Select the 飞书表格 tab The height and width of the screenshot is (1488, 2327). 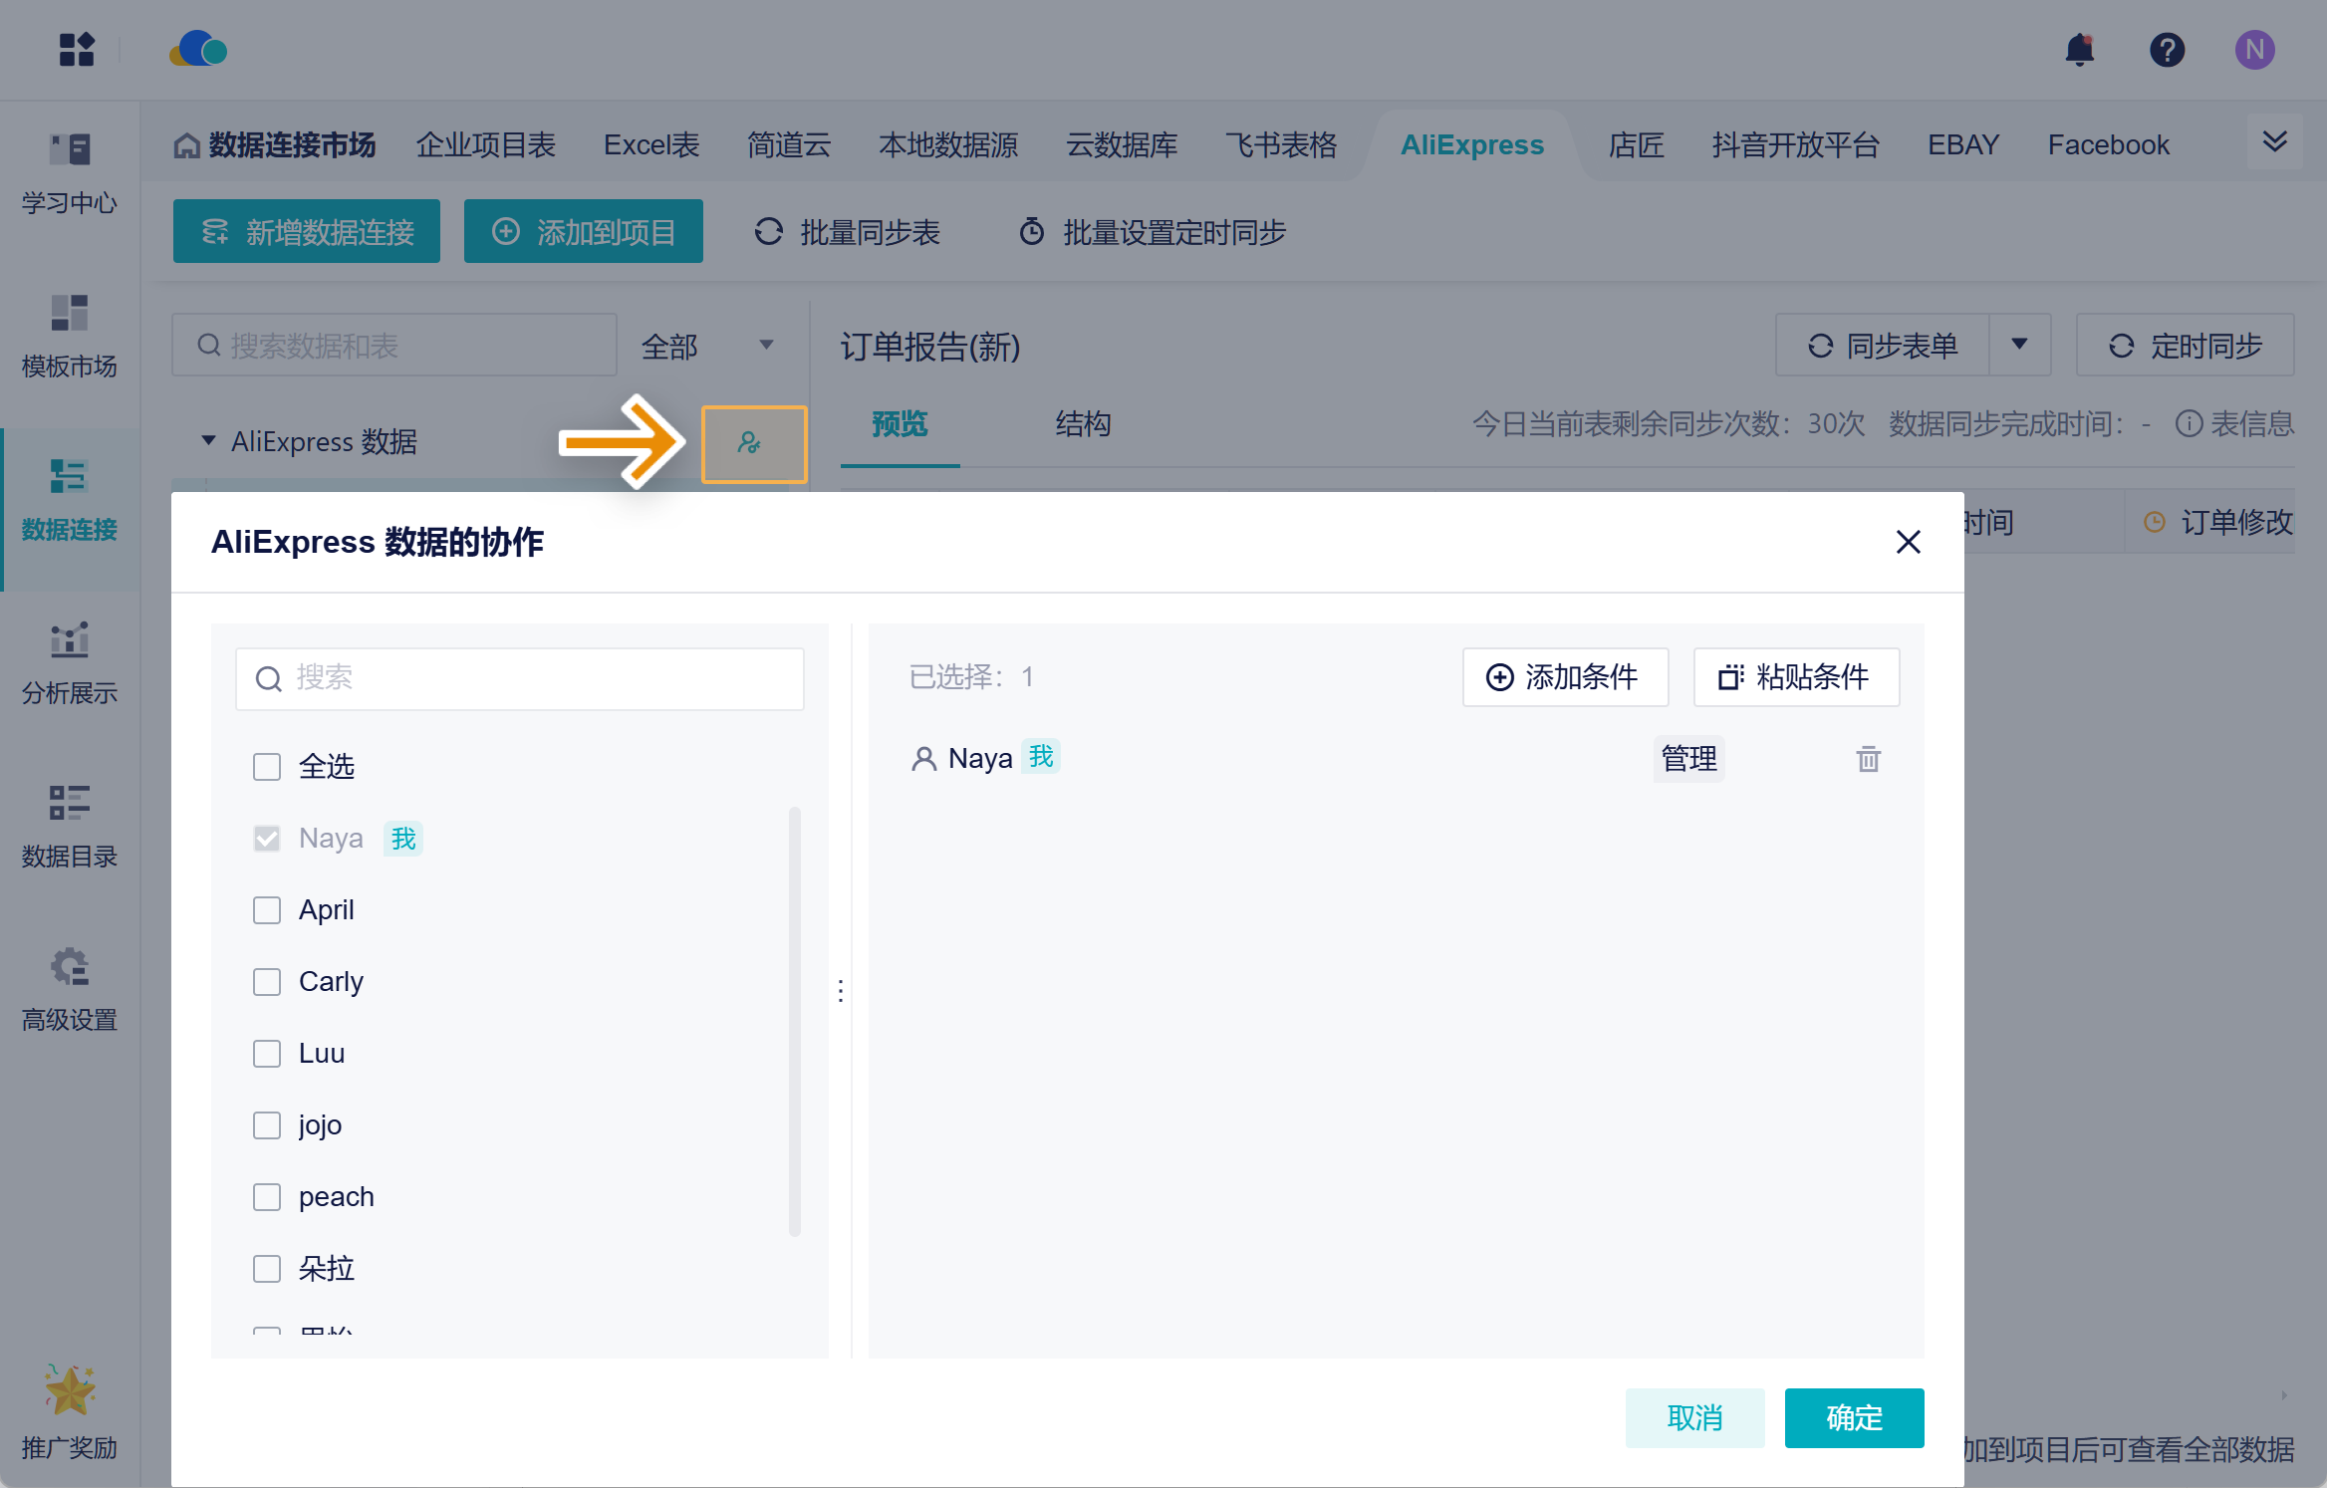[1280, 145]
